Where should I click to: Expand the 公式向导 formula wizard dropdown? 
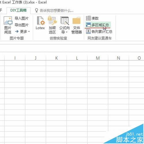(65, 25)
